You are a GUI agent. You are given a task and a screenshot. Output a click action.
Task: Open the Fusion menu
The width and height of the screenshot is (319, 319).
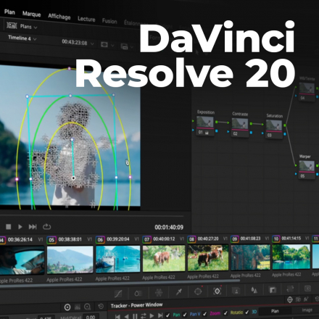tap(109, 21)
